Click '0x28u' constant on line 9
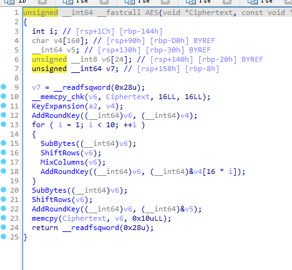The image size is (292, 270). point(125,87)
